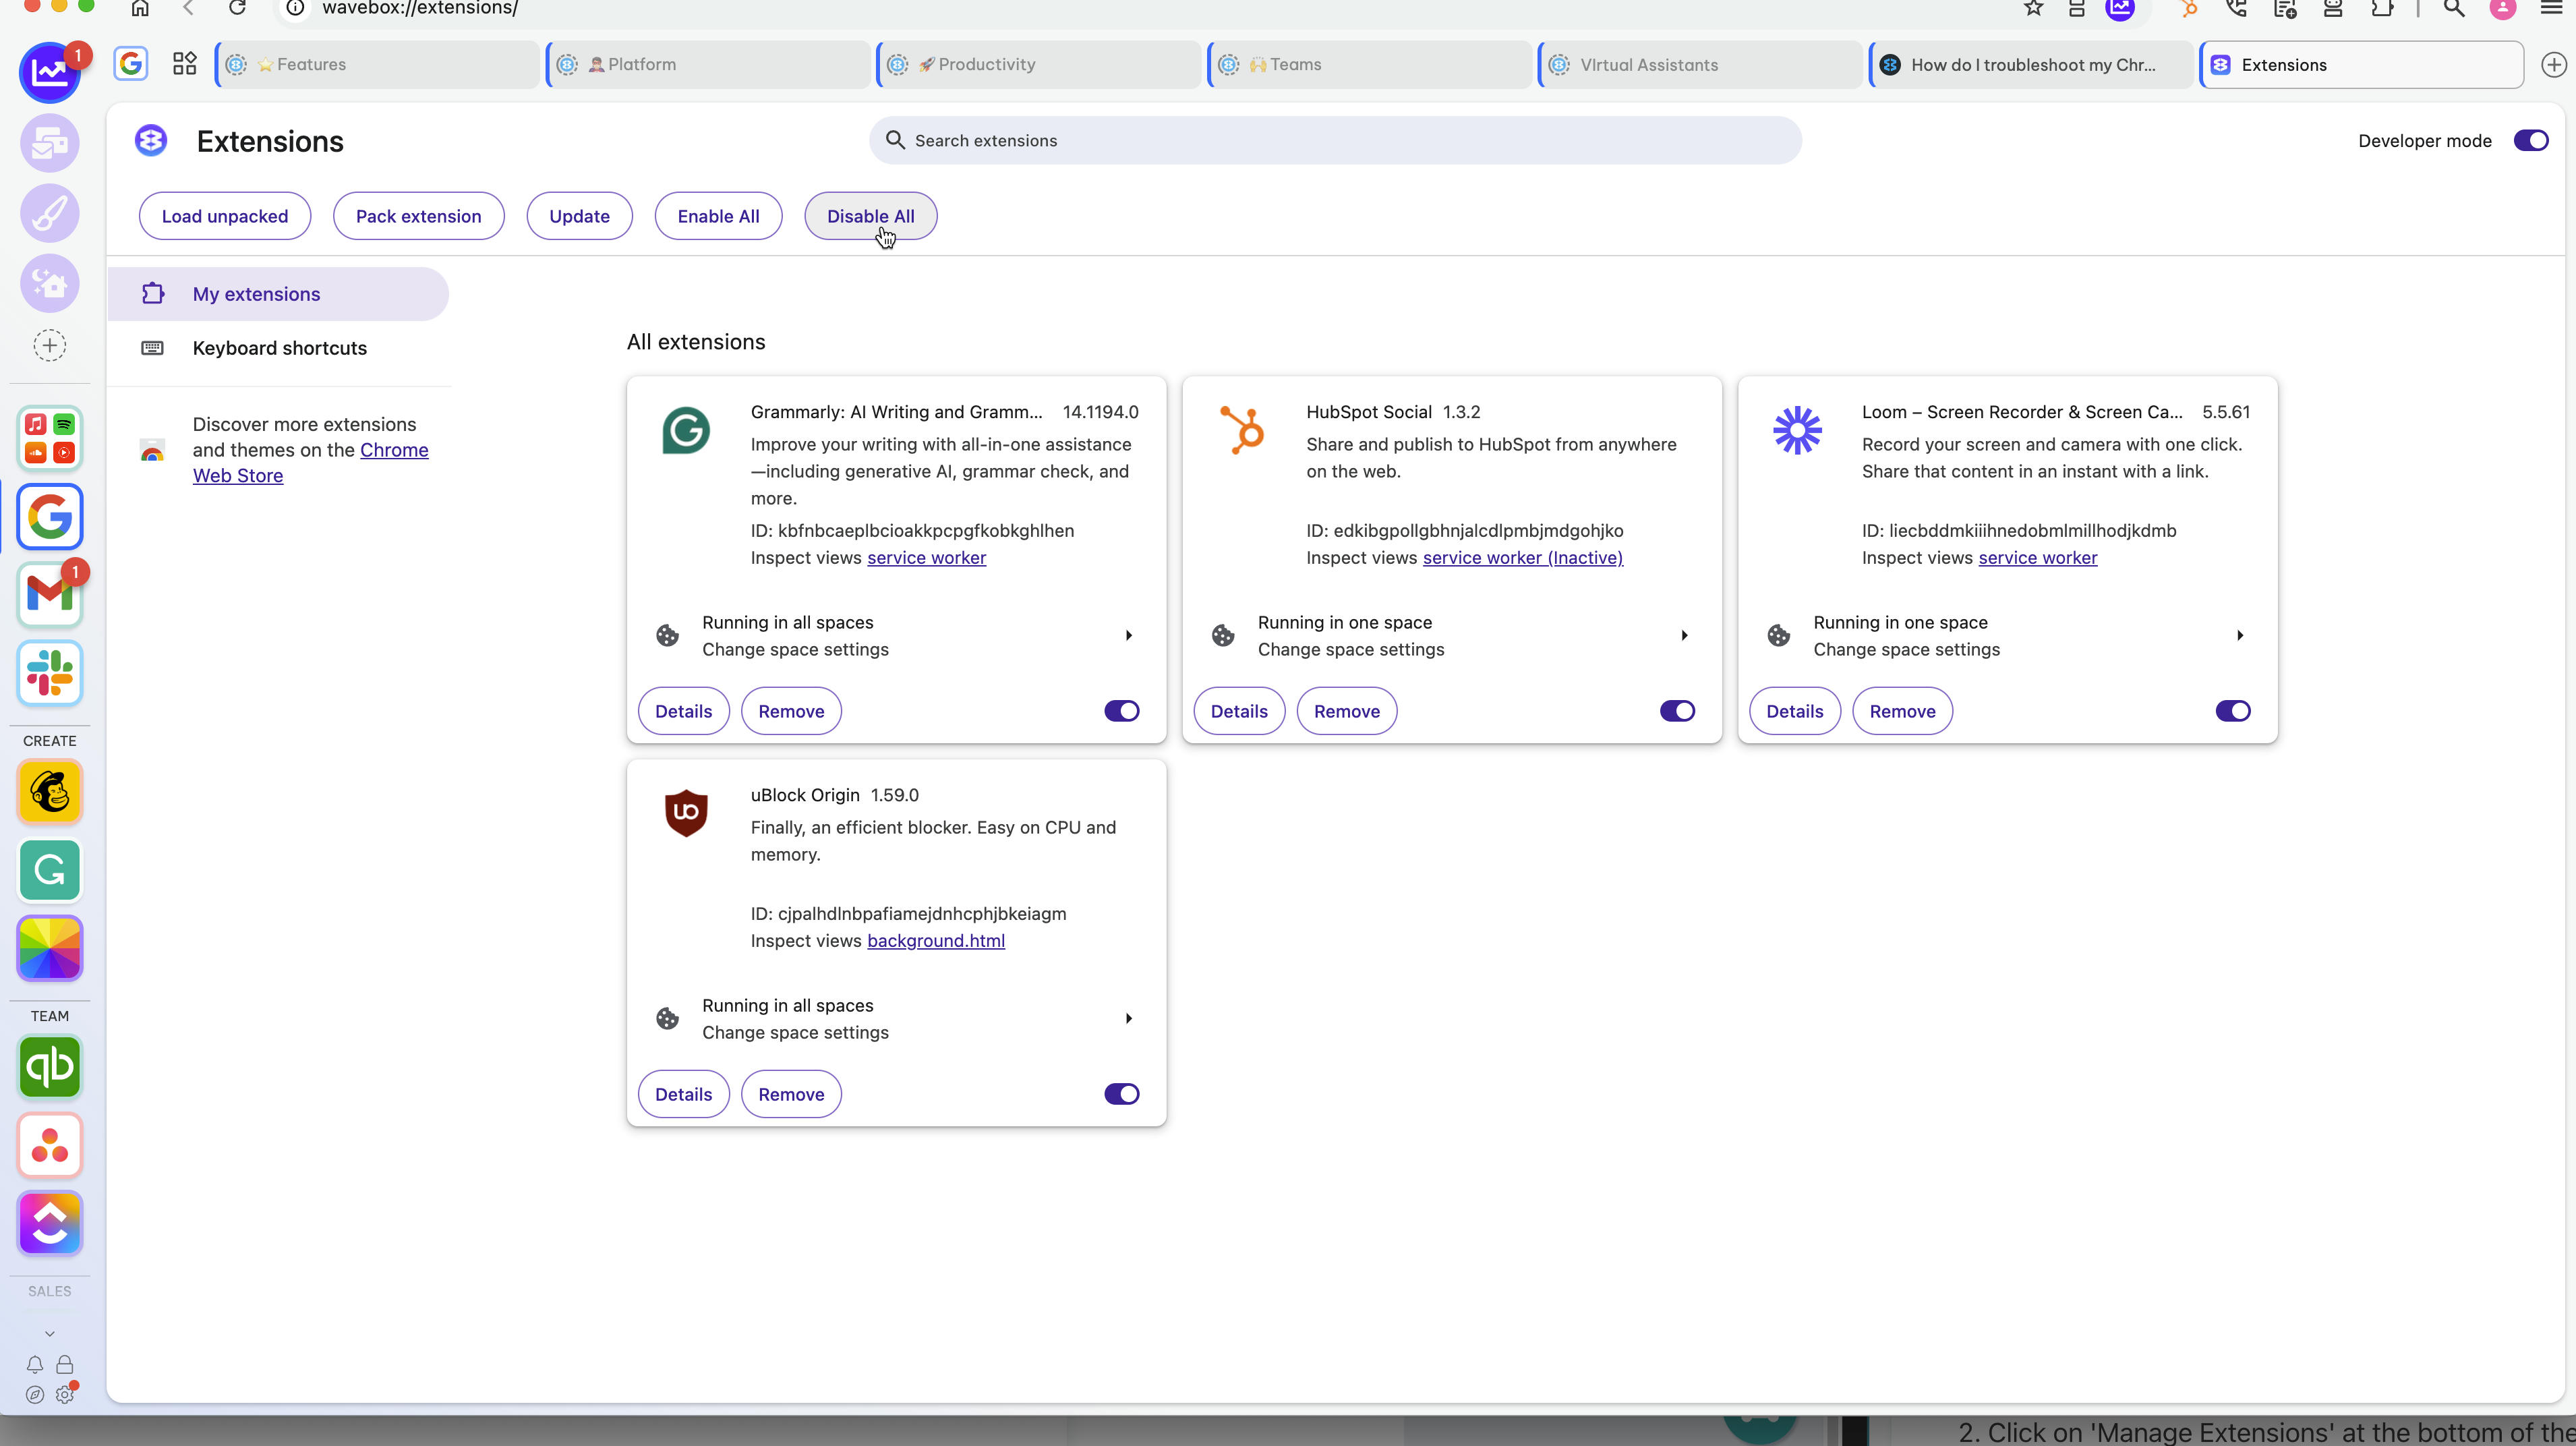
Task: Switch to the Features tab
Action: coord(378,65)
